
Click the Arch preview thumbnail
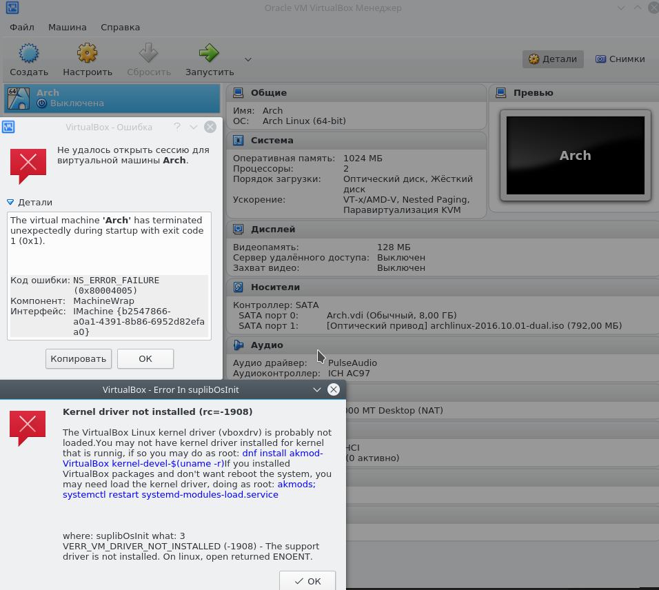pyautogui.click(x=576, y=155)
